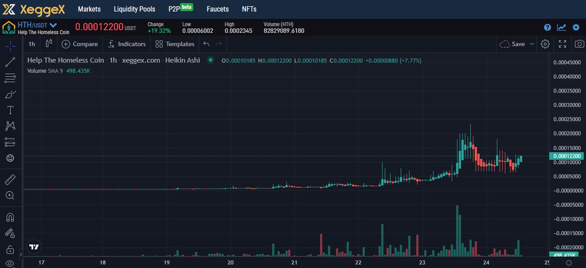
Task: Click the +19.32% change value
Action: click(159, 31)
